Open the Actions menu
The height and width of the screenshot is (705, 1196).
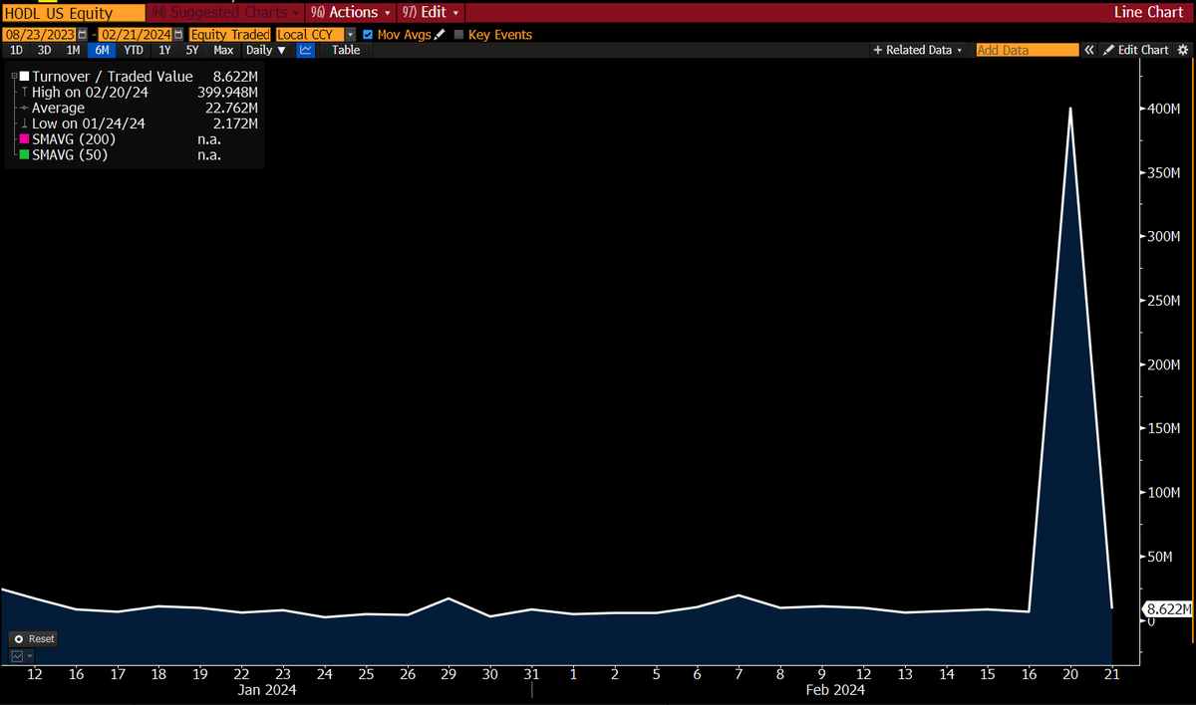pos(350,13)
